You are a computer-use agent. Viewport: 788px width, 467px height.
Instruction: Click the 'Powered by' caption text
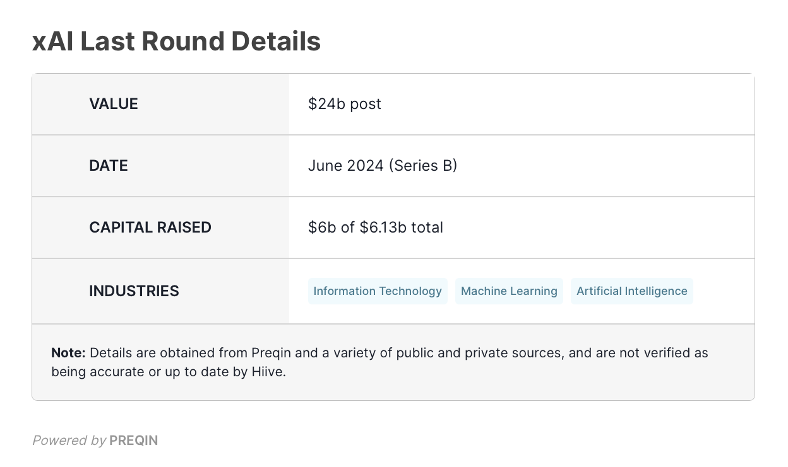pos(69,441)
